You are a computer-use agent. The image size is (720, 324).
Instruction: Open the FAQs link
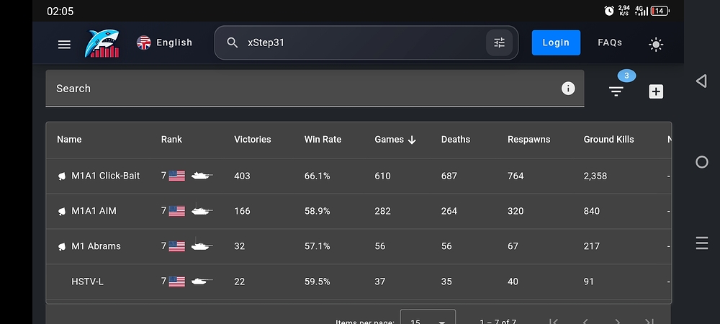610,42
